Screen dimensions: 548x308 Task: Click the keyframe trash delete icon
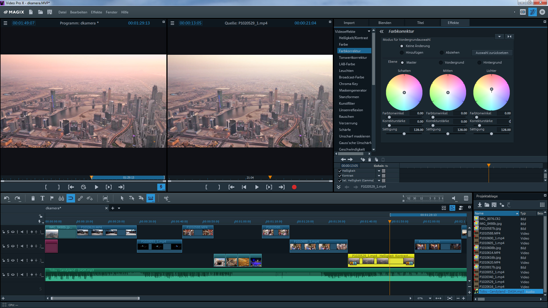pos(370,159)
